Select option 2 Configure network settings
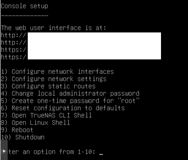Viewport: 188px width, 160px height. click(54, 79)
